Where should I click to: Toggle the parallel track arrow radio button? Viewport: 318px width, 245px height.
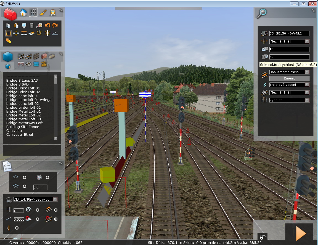click(56, 210)
